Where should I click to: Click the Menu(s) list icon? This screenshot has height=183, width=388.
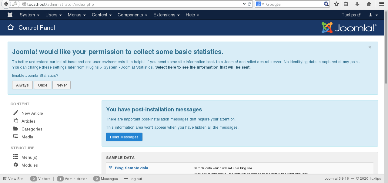(x=16, y=157)
